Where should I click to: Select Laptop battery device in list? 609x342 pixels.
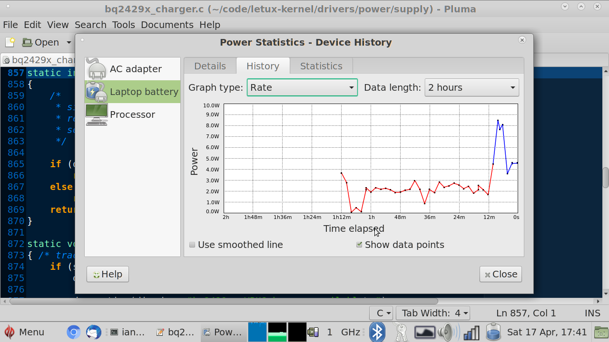coord(132,92)
